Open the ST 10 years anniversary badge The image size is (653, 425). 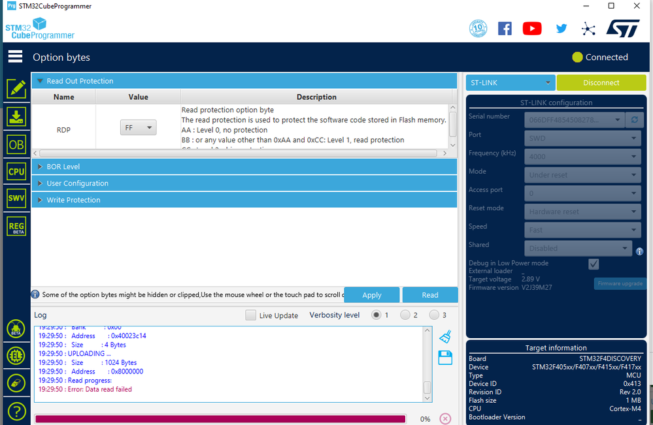pyautogui.click(x=478, y=28)
